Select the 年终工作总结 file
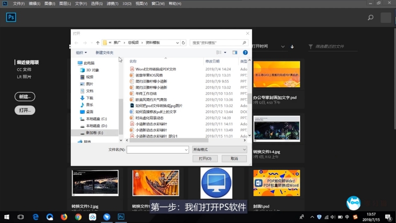The image size is (396, 223). [146, 93]
